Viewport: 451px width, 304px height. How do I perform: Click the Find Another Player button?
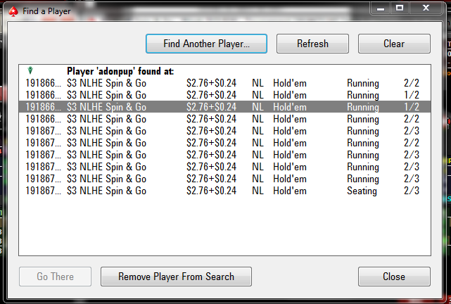[206, 44]
